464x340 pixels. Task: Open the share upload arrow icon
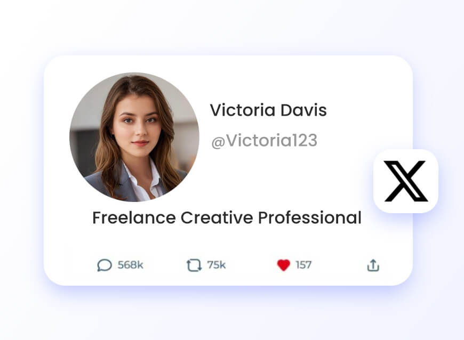(x=373, y=265)
